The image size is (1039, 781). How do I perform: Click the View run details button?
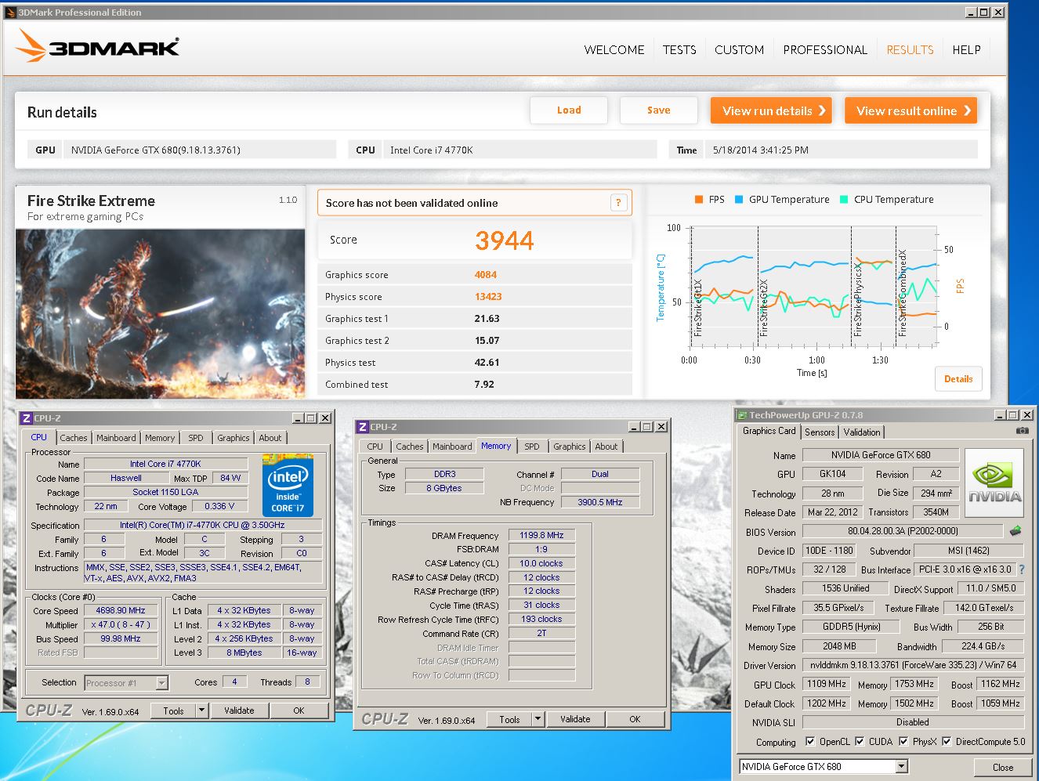tap(772, 110)
